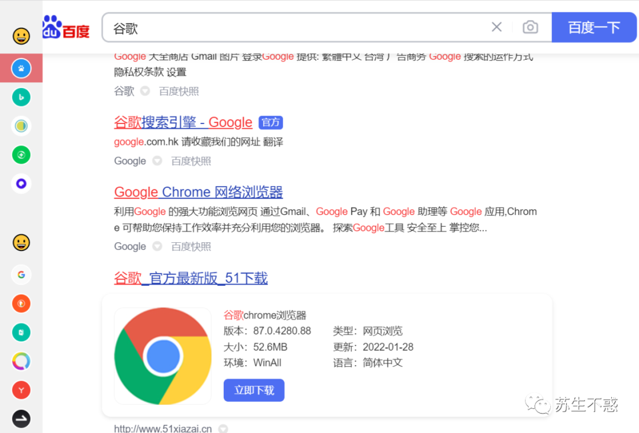This screenshot has width=639, height=433.
Task: Click the google.com.hk 请收藏我们的网址 snippet
Action: (x=198, y=142)
